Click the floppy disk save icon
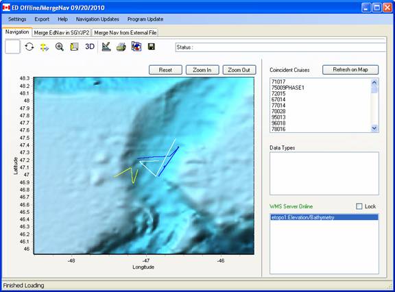The height and width of the screenshot is (292, 395). coord(151,47)
